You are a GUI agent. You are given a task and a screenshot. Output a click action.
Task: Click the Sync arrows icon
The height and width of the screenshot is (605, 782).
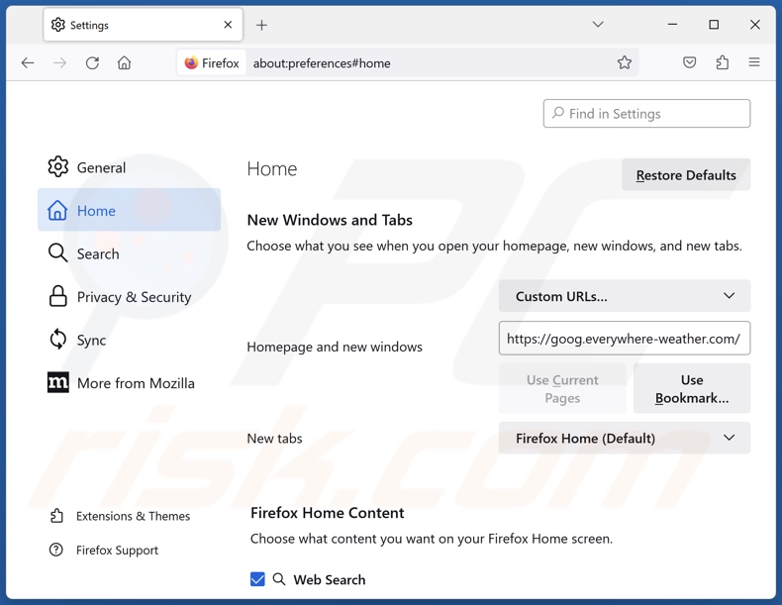pyautogui.click(x=57, y=340)
